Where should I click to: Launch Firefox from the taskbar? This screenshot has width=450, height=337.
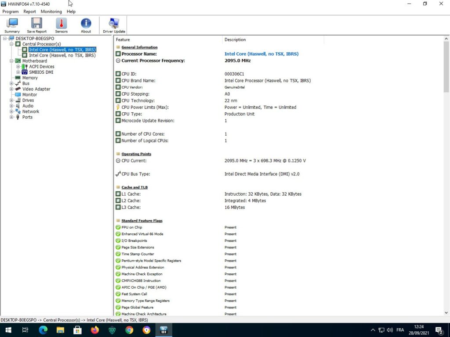95,330
